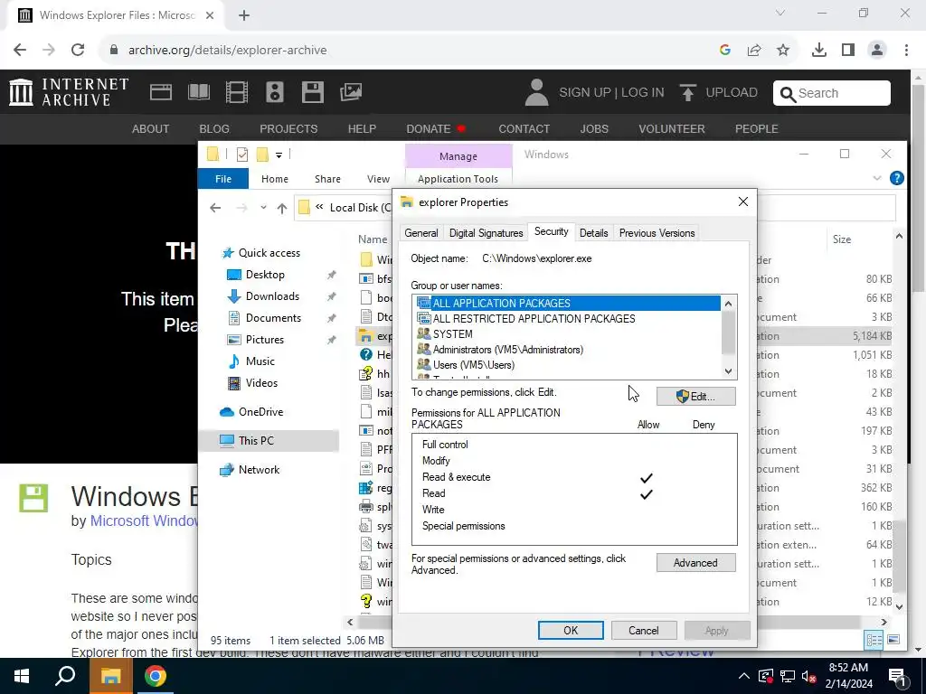Click the Application Tools ribbon tab

pyautogui.click(x=458, y=179)
